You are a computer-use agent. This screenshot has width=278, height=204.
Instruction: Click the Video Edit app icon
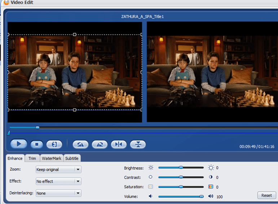tap(6, 2)
